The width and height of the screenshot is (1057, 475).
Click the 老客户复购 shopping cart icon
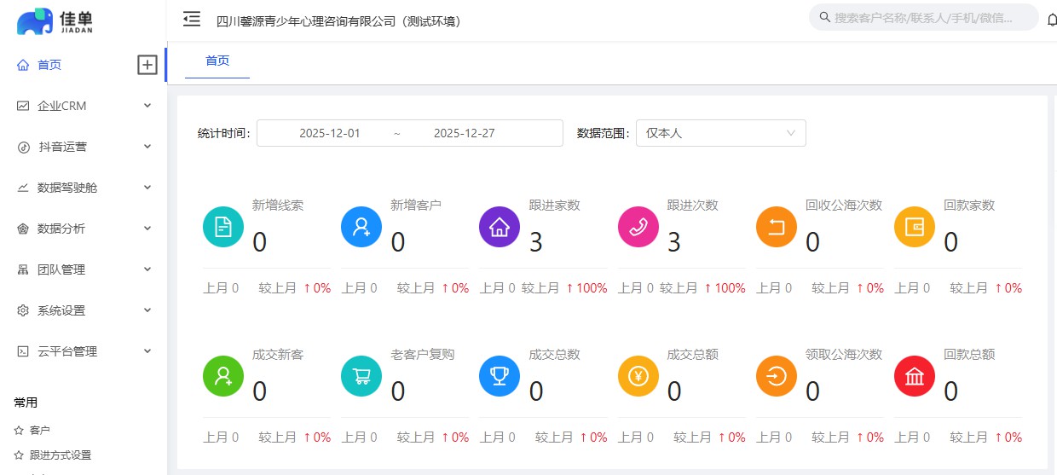pos(361,376)
